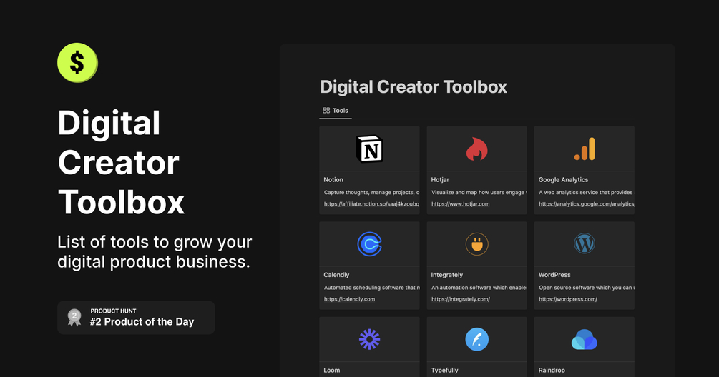This screenshot has height=377, width=719.
Task: Click 'Visualize and map how users engage' text
Action: [x=479, y=193]
